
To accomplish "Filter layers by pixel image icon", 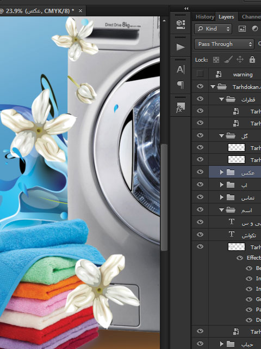I will coord(242,29).
